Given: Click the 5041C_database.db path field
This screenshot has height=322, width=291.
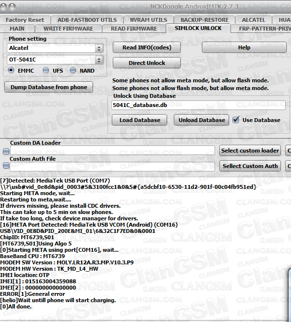Looking at the screenshot, I should click(199, 105).
